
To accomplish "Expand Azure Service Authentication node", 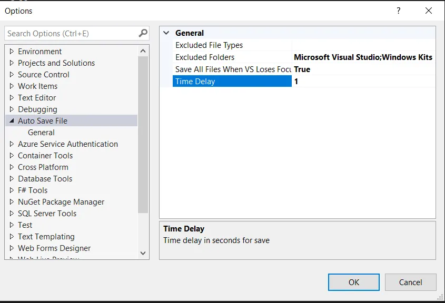I will (x=12, y=144).
